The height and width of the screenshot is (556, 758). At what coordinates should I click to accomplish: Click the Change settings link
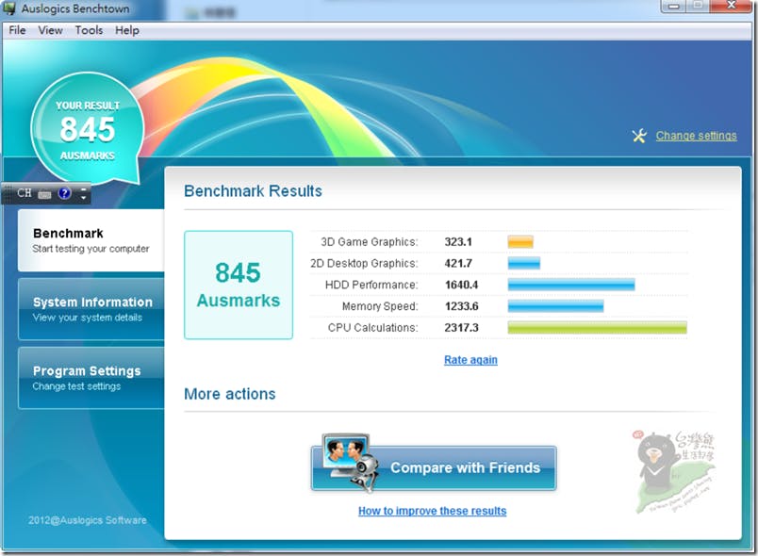pos(696,136)
